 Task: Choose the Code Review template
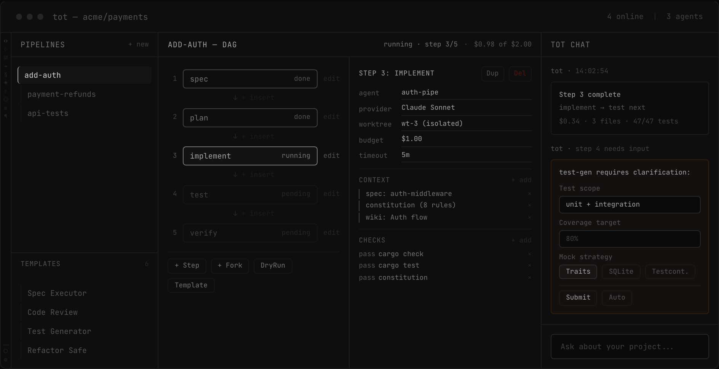(x=86, y=312)
